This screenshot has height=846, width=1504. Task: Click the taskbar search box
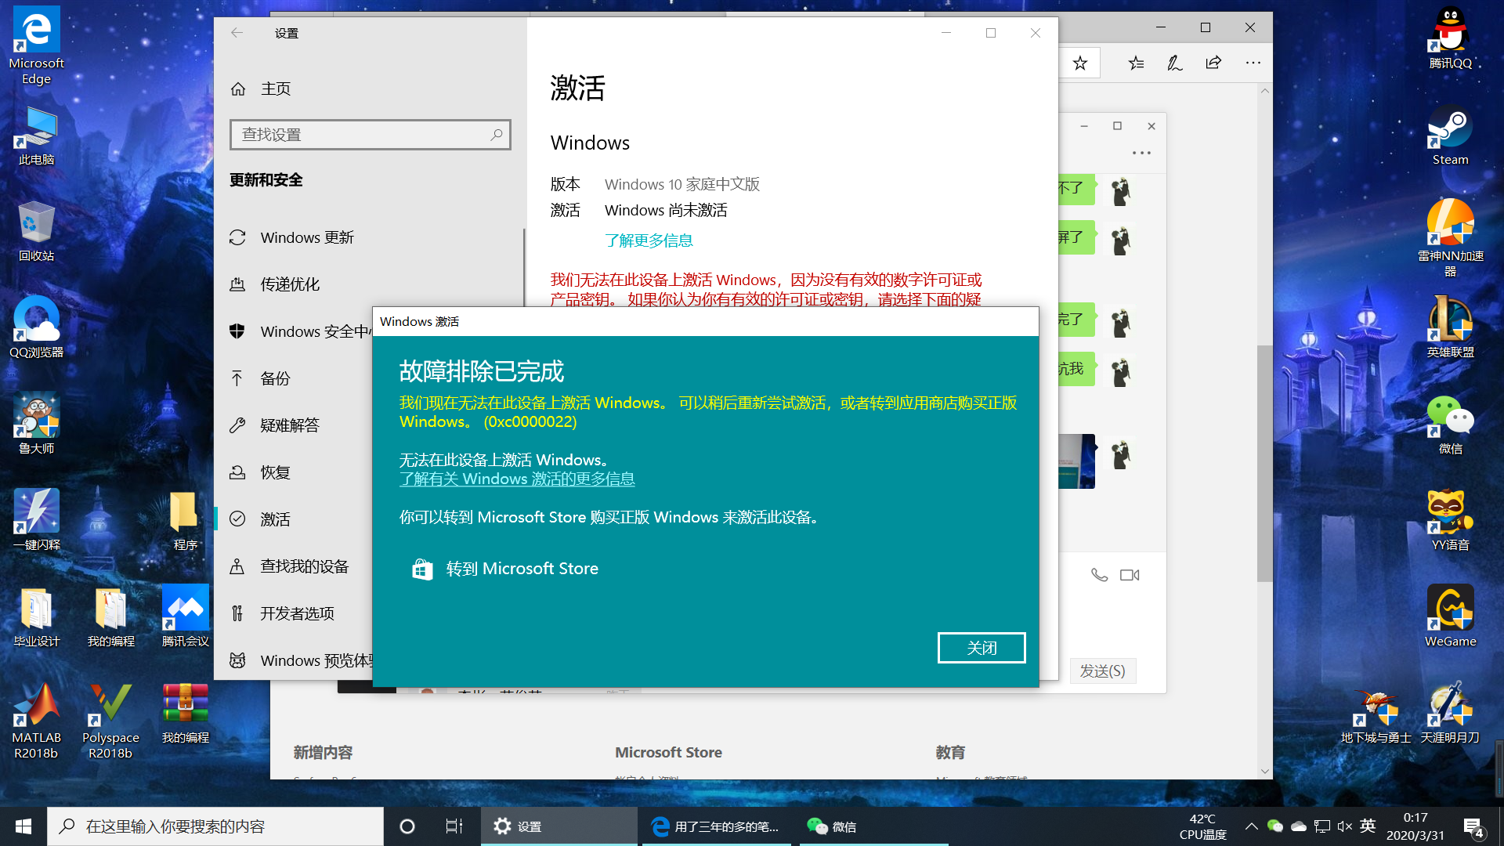coord(215,826)
